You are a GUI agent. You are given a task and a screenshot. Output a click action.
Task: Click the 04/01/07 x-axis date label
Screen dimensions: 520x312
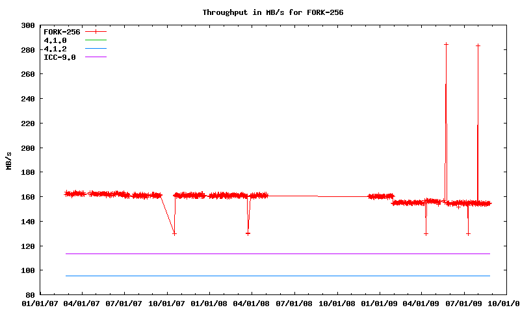[x=82, y=303]
